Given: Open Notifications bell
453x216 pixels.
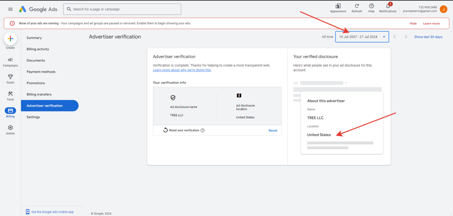Looking at the screenshot, I should pyautogui.click(x=388, y=6).
